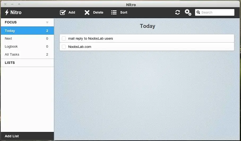The width and height of the screenshot is (241, 141).
Task: Open the Logbook list
Action: [x=27, y=47]
